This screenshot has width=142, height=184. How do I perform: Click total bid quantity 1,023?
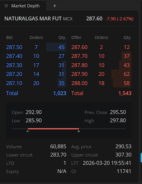(60, 93)
